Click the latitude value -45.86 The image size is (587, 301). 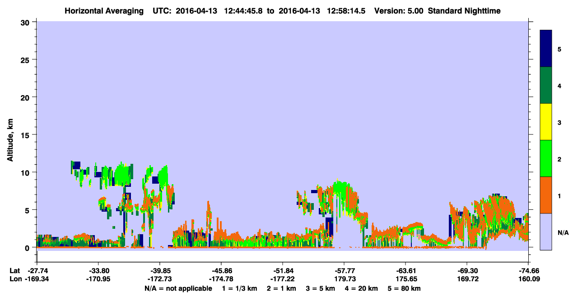coord(221,271)
